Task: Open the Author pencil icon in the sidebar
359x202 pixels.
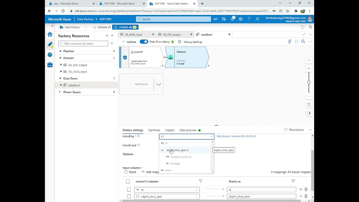Action: (x=50, y=45)
